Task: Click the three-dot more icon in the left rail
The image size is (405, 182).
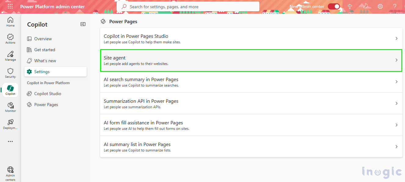Action: tap(10, 141)
